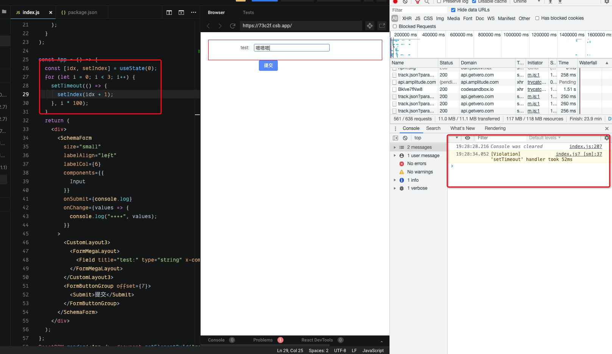The height and width of the screenshot is (354, 612).
Task: Expand the 1 user message group
Action: (x=395, y=156)
